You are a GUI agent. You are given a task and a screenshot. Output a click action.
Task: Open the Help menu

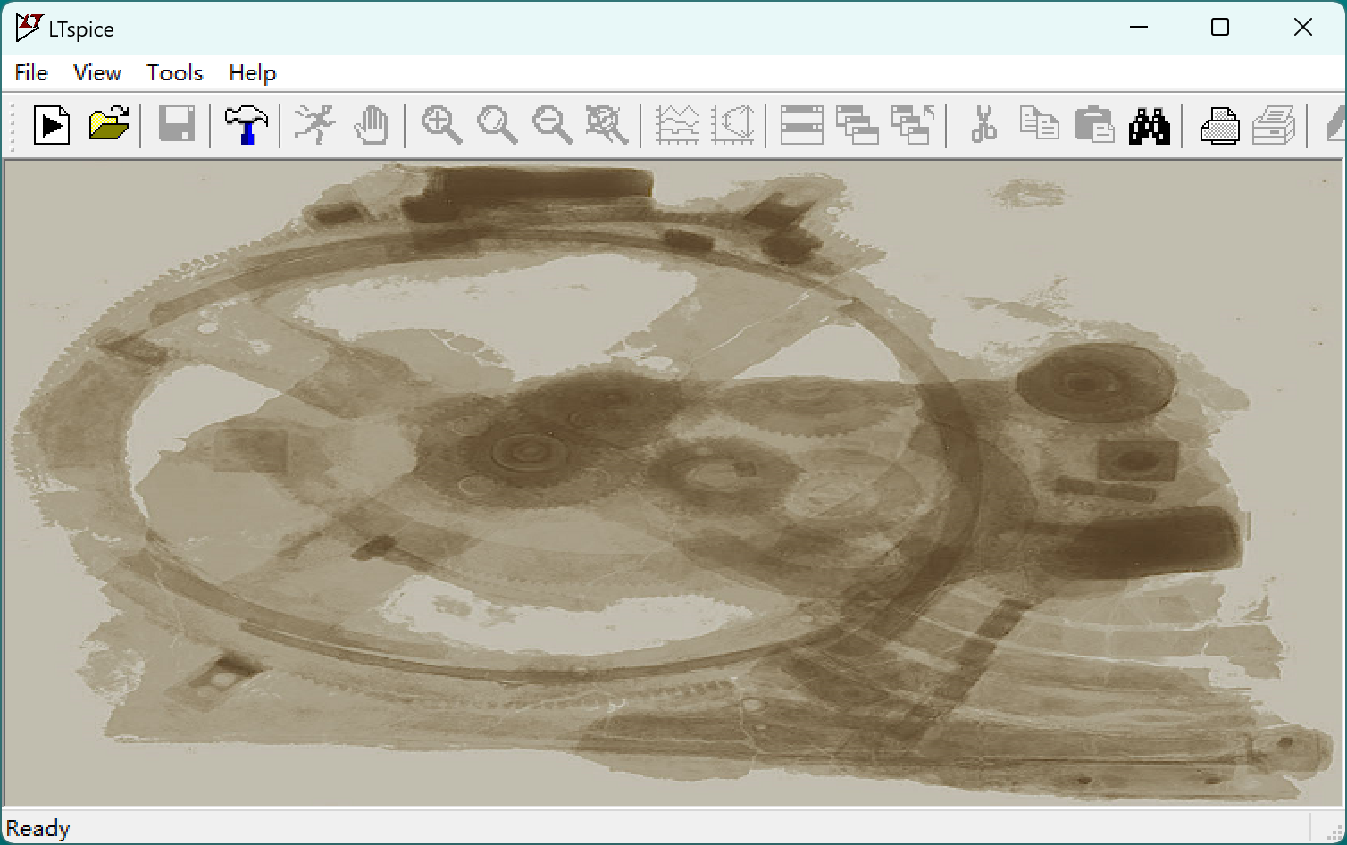pyautogui.click(x=253, y=73)
